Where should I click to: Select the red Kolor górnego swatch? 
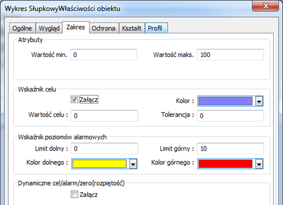pyautogui.click(x=226, y=164)
